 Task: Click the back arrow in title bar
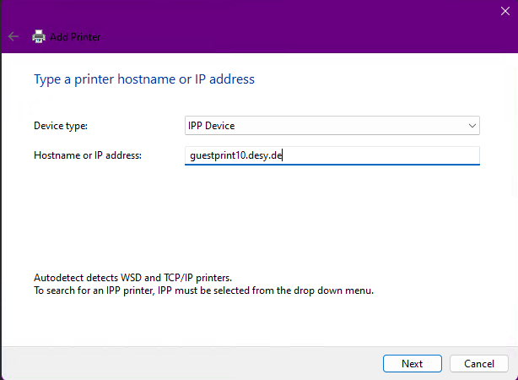click(13, 36)
